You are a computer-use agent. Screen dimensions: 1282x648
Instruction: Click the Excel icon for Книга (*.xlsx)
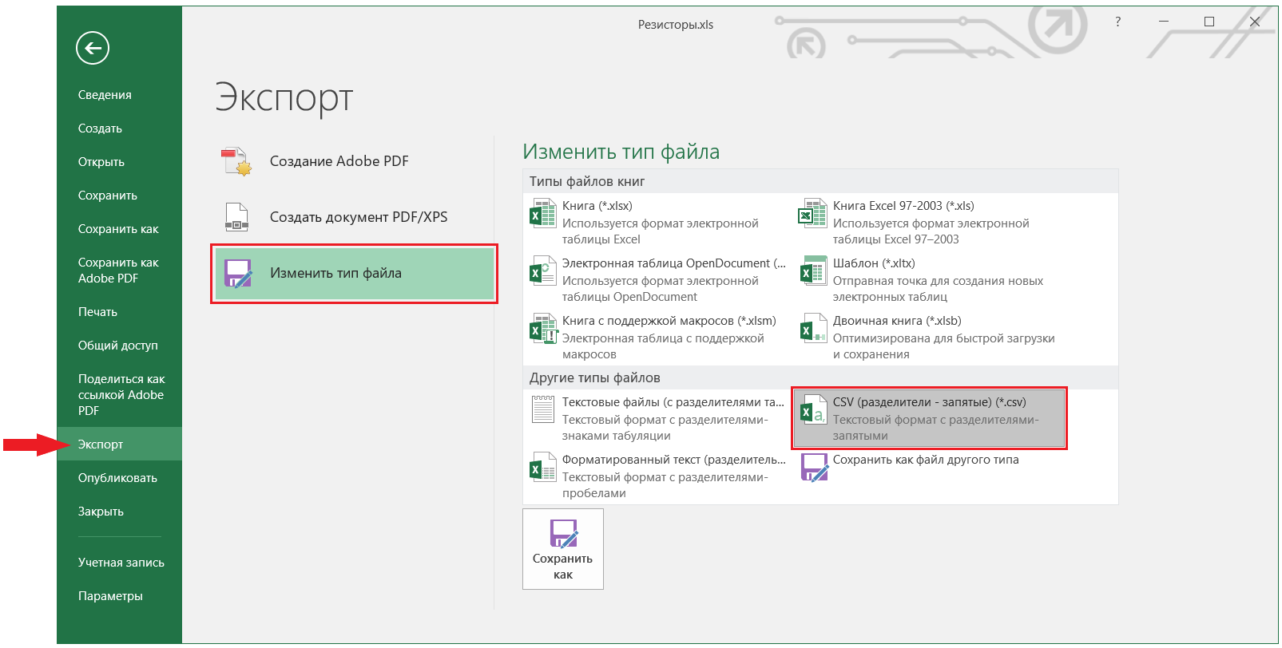point(543,214)
